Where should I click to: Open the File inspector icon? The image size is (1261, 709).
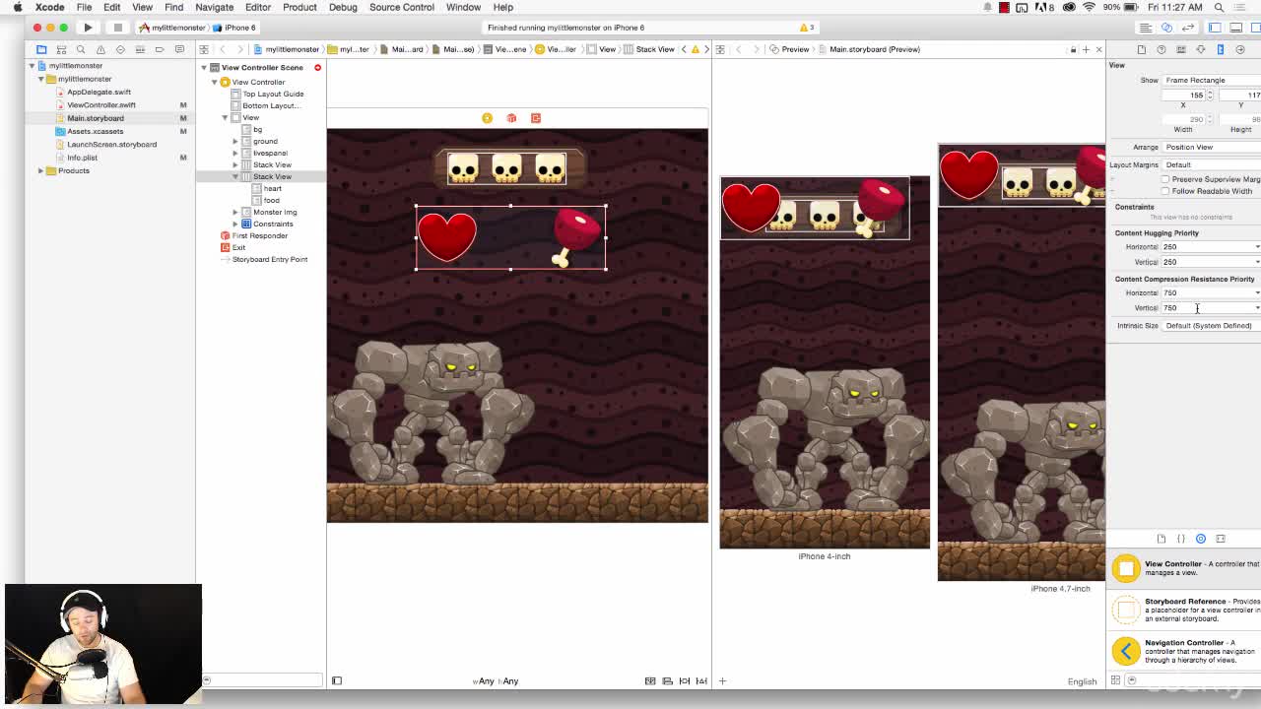pyautogui.click(x=1142, y=49)
